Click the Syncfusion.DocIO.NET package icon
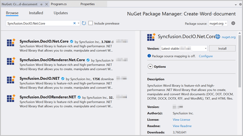The width and height of the screenshot is (243, 136). 11,80
